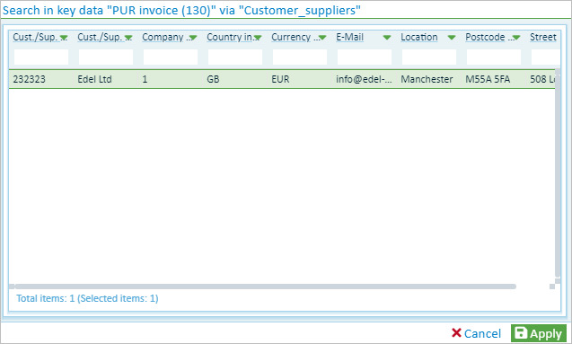Sort by the Country column header
This screenshot has height=344, width=572.
pos(230,37)
